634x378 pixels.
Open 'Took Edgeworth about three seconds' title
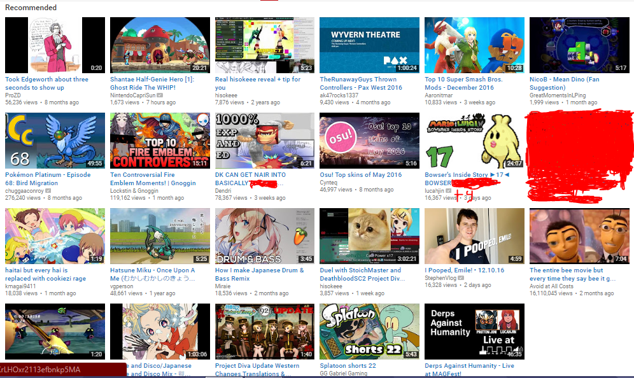coord(46,83)
